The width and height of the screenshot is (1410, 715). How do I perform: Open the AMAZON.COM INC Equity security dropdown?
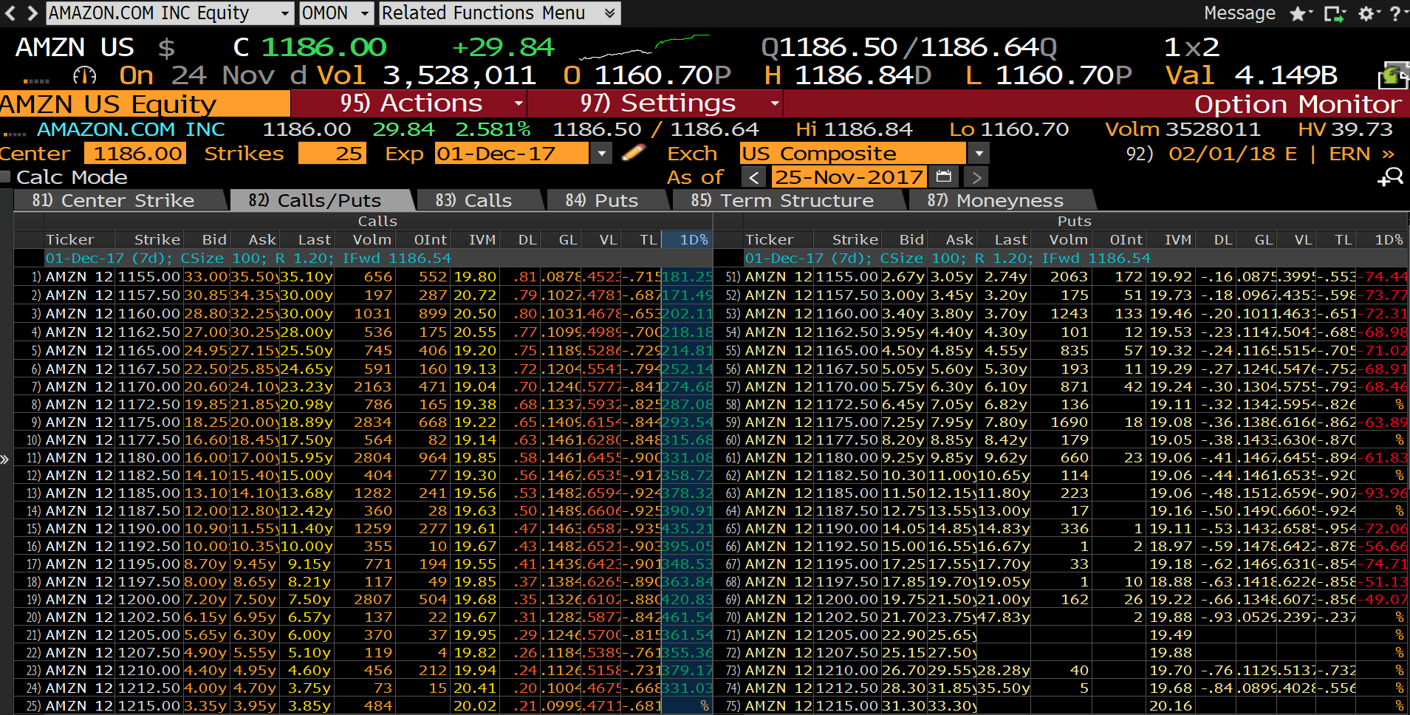click(x=170, y=13)
